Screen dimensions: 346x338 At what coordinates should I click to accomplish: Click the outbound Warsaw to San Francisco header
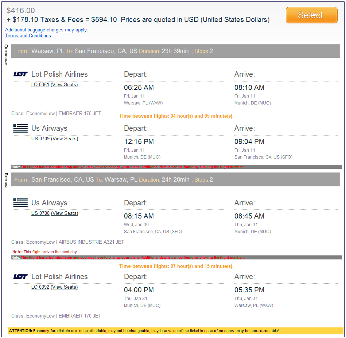(176, 51)
